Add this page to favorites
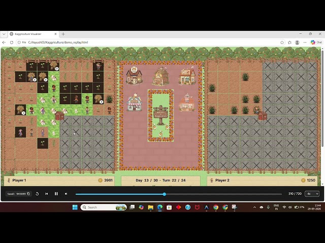 [x=282, y=43]
